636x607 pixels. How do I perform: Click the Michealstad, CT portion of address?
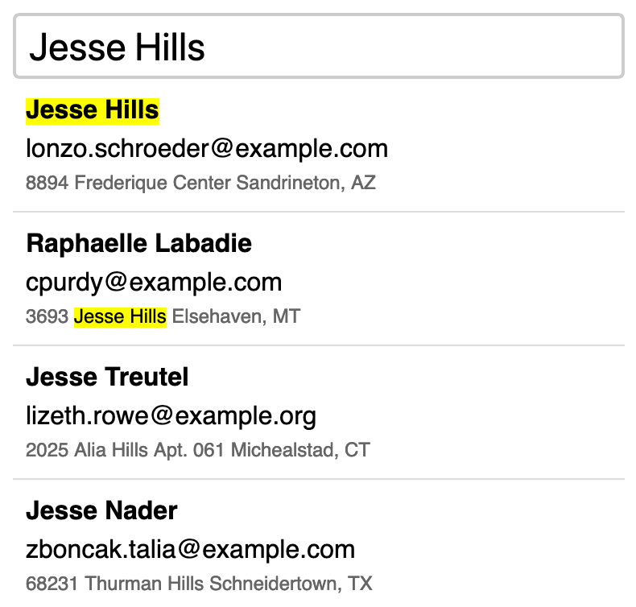(x=300, y=450)
